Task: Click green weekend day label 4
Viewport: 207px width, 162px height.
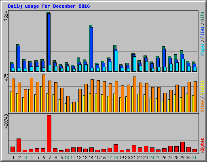Action: click(32, 158)
